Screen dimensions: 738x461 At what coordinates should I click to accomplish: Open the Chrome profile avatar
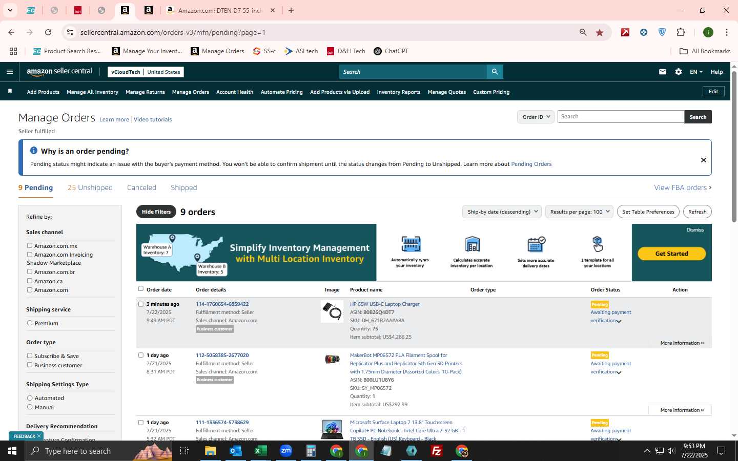click(708, 32)
